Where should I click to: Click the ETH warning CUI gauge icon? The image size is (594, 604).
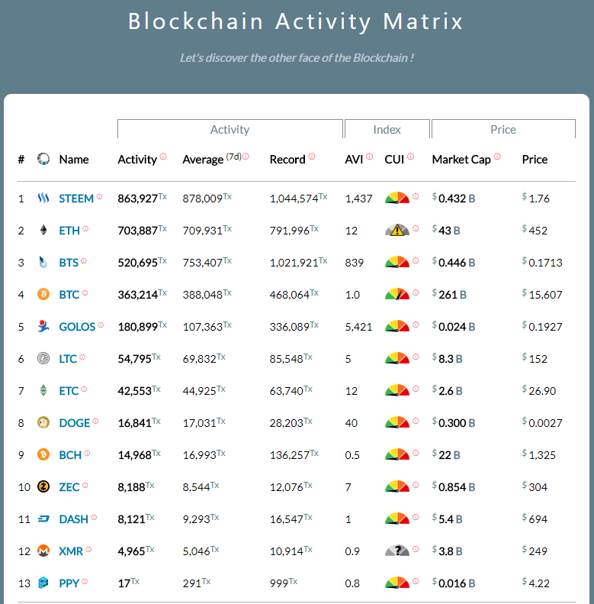(x=397, y=230)
